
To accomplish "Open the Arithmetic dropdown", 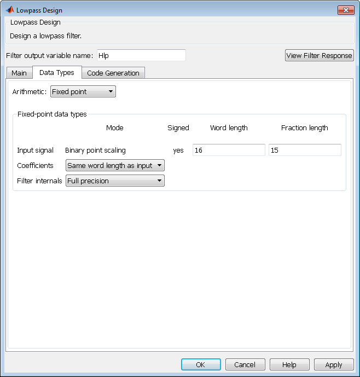I will coord(83,92).
